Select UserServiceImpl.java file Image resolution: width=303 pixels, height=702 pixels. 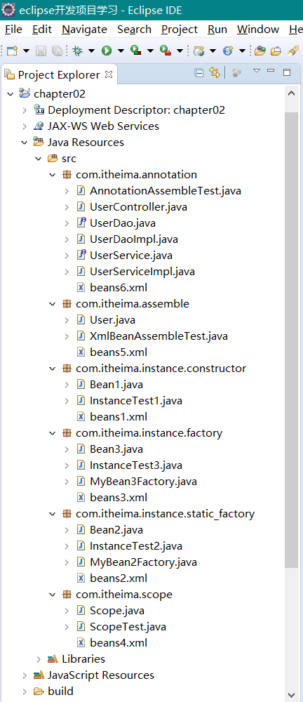click(142, 271)
